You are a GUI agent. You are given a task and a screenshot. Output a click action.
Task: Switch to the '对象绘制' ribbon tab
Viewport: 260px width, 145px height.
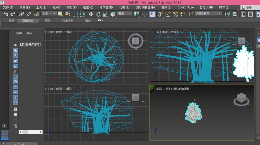coord(68,20)
